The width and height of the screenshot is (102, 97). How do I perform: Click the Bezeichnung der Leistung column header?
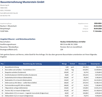32,64
